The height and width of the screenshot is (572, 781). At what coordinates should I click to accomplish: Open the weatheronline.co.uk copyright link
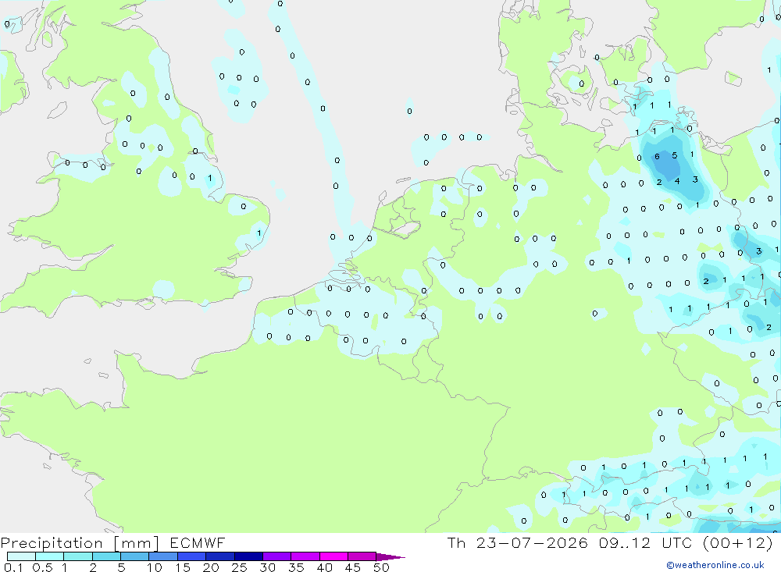[715, 565]
